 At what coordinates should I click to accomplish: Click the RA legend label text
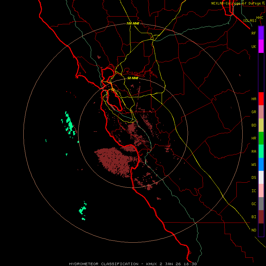click(254, 152)
